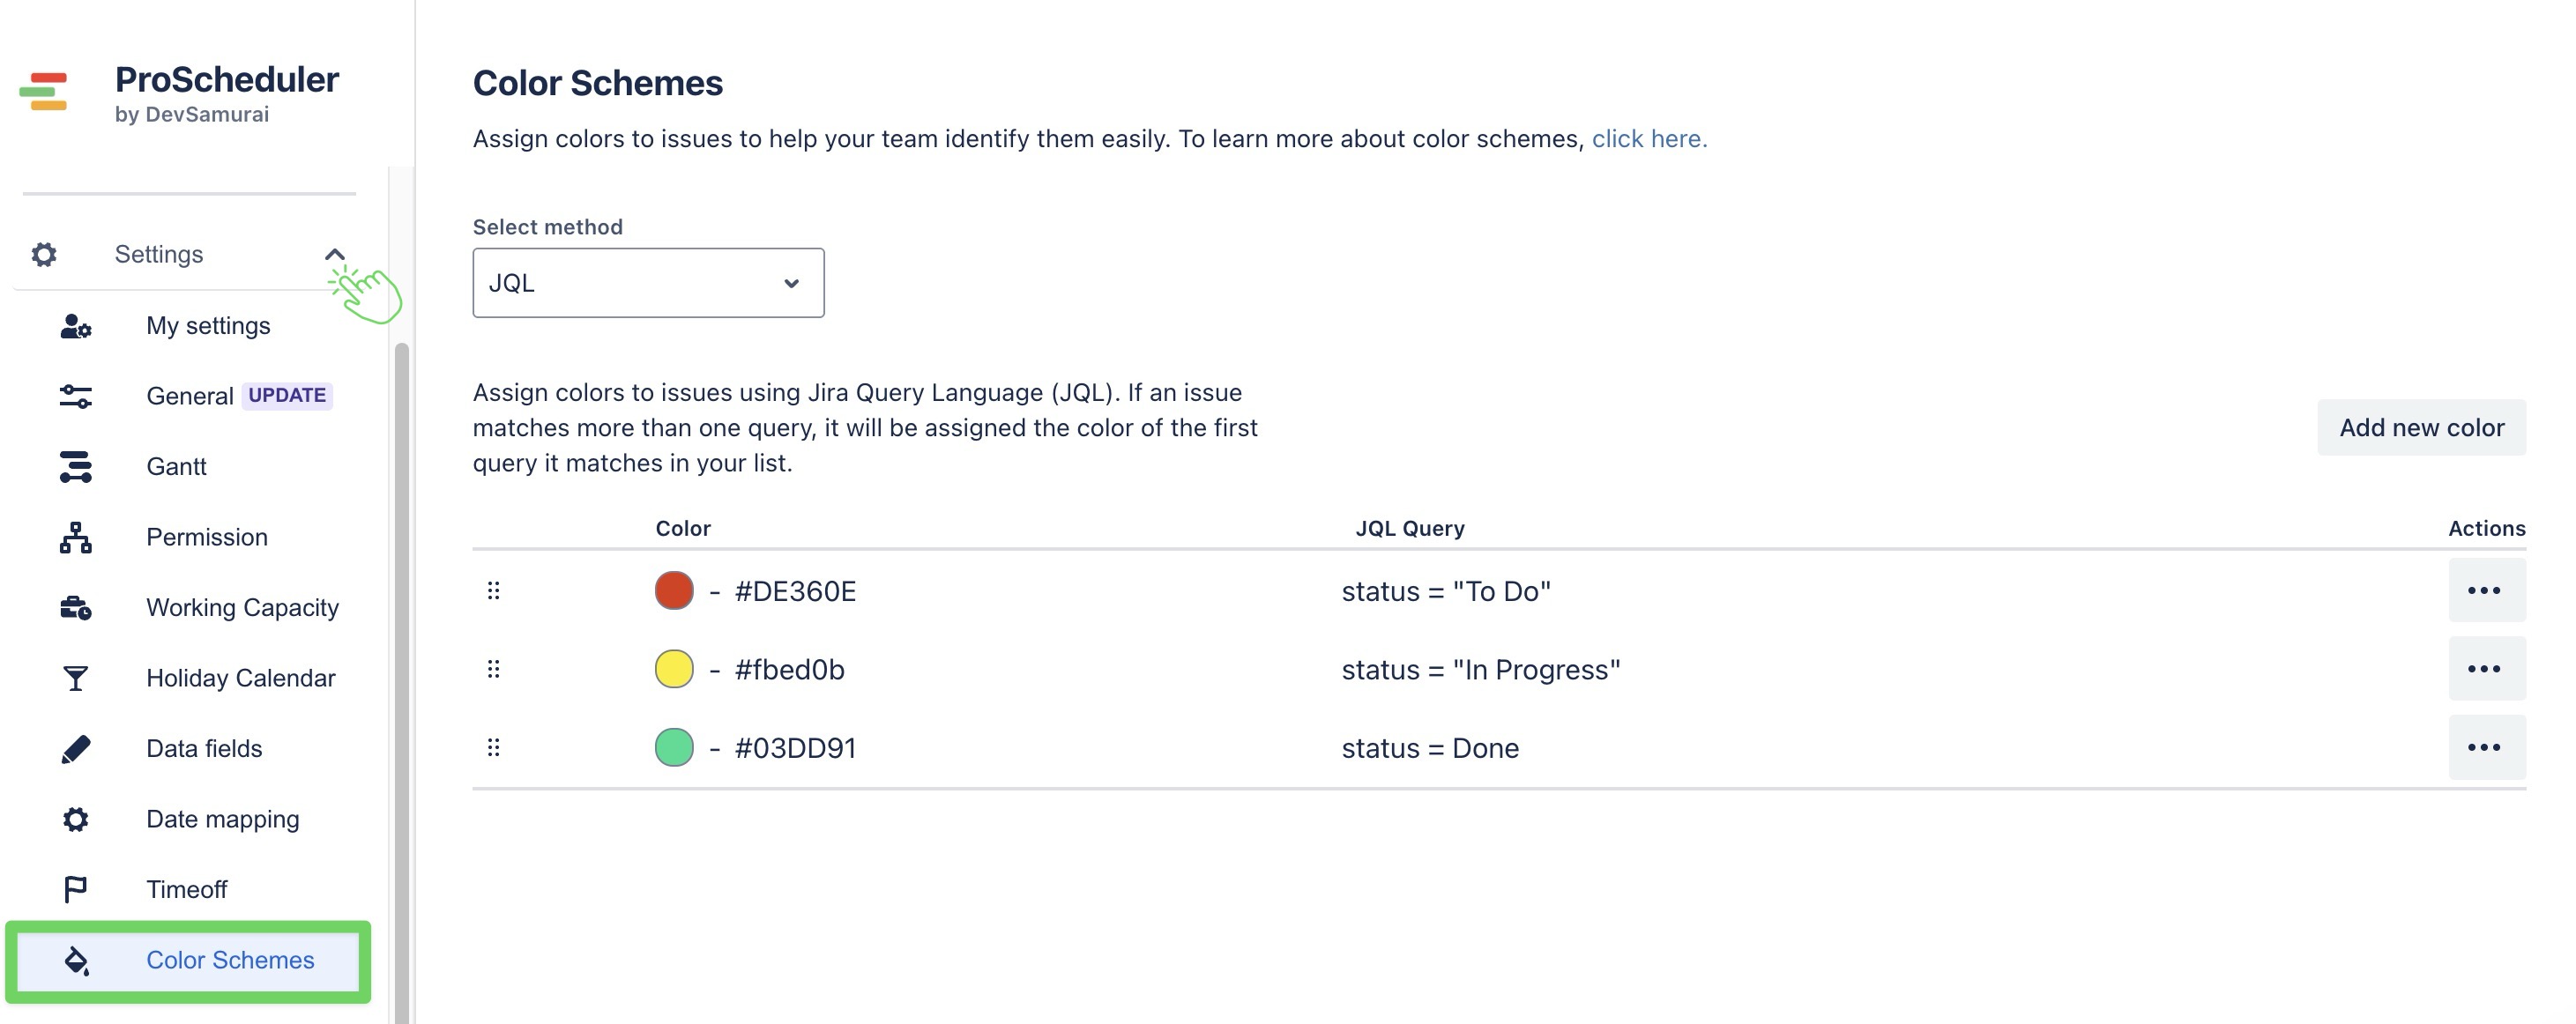
Task: Click the Permission hierarchy icon
Action: tap(76, 537)
